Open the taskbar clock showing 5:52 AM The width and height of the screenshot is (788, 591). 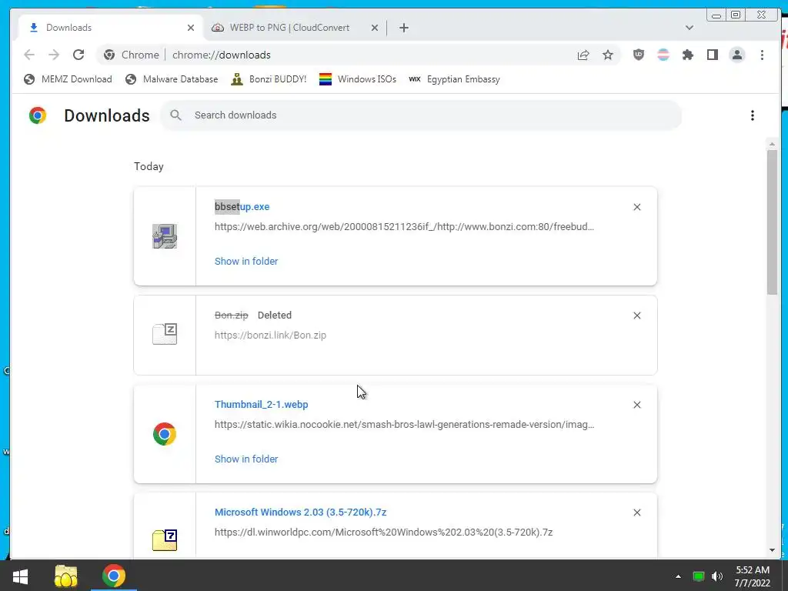pyautogui.click(x=753, y=576)
